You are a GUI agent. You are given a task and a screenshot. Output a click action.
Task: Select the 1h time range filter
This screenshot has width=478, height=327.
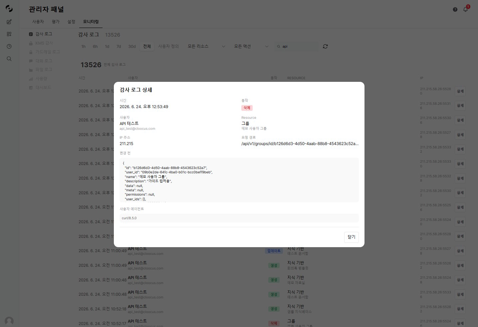pos(84,47)
